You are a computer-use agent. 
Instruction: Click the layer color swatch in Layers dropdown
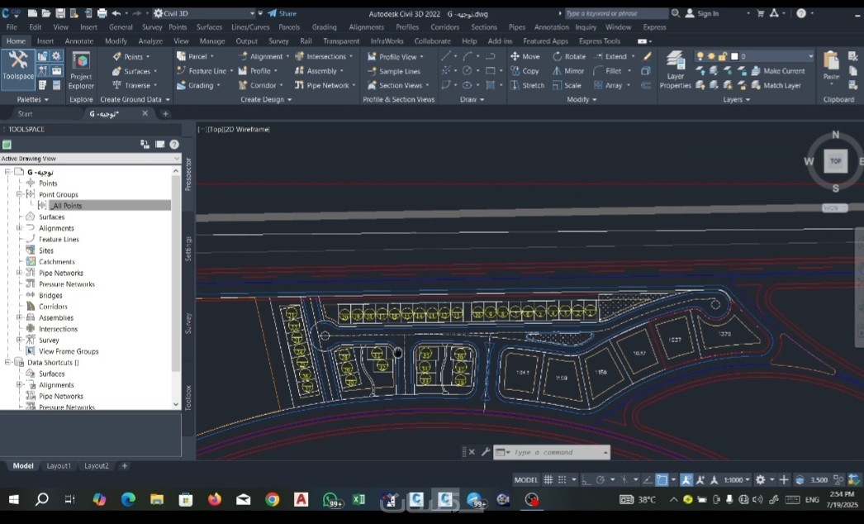pos(733,56)
